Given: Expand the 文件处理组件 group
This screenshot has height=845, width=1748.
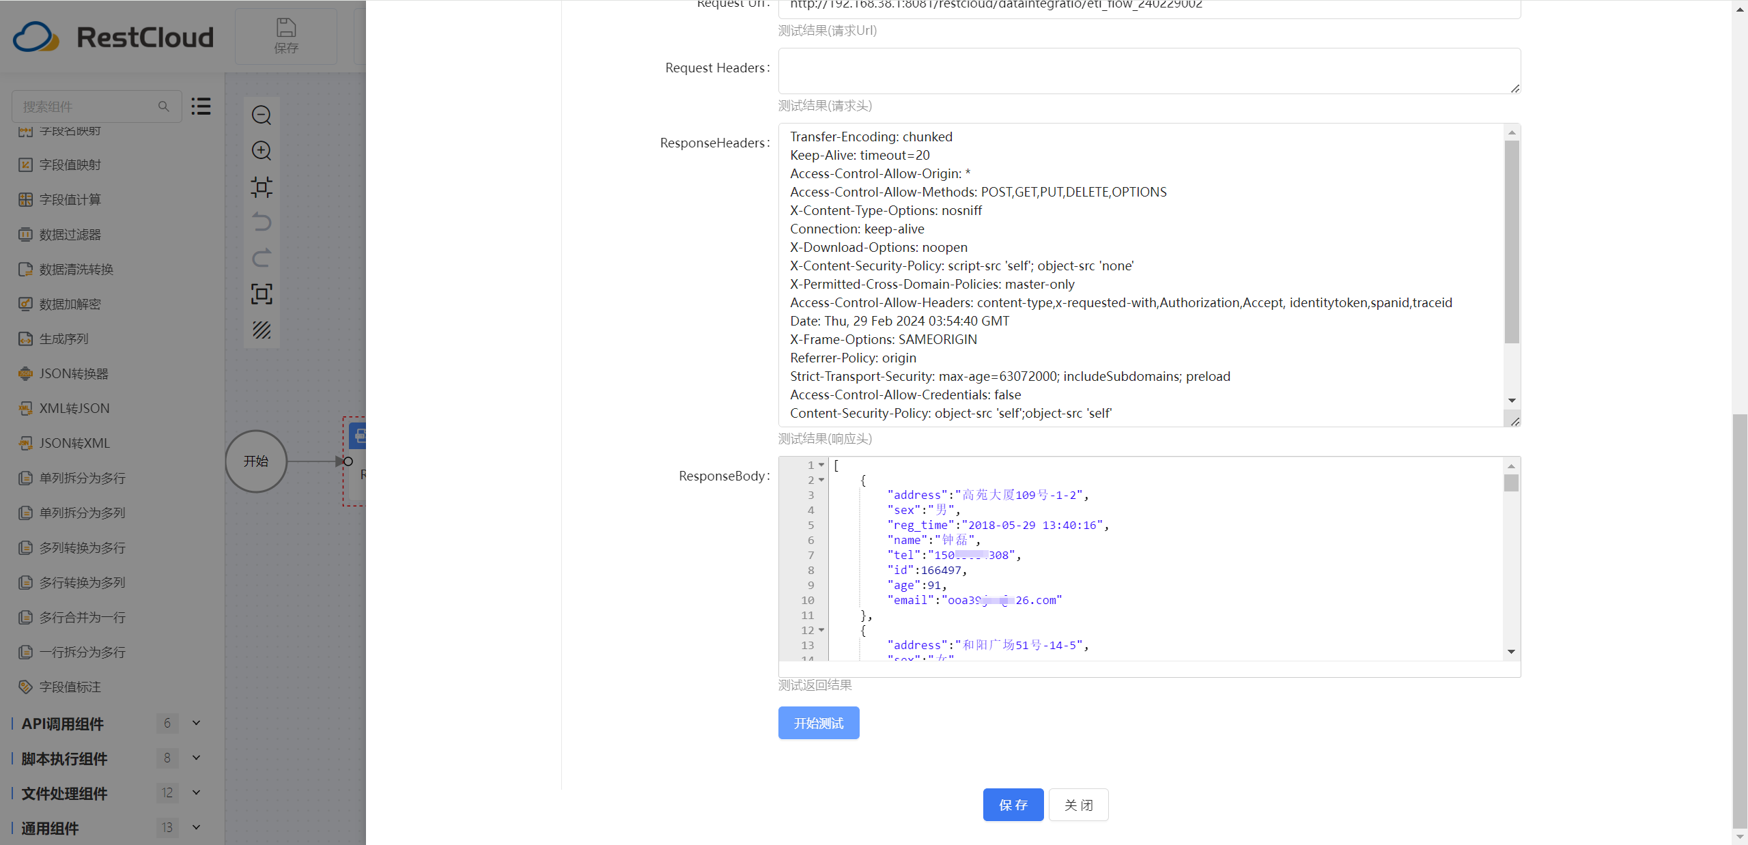Looking at the screenshot, I should (x=197, y=793).
